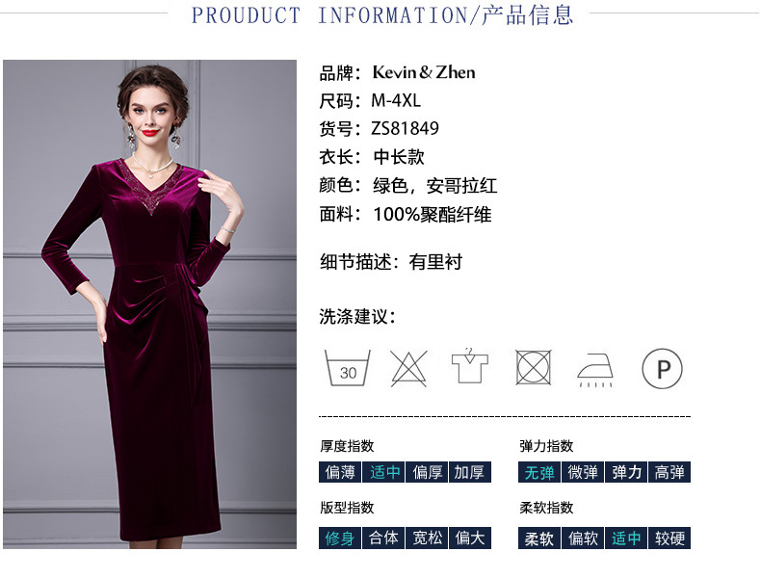Image resolution: width=761 pixels, height=578 pixels.
Task: Choose 较硬 softness option
Action: (669, 538)
